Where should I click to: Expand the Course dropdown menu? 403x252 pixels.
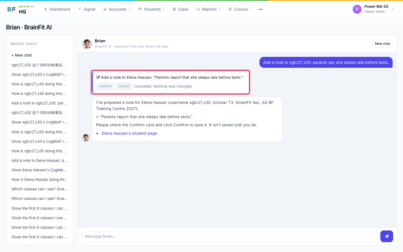pos(240,9)
